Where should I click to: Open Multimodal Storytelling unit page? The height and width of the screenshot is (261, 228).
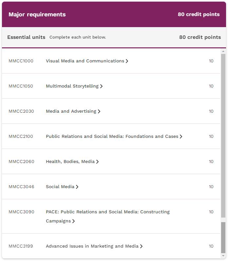point(72,86)
